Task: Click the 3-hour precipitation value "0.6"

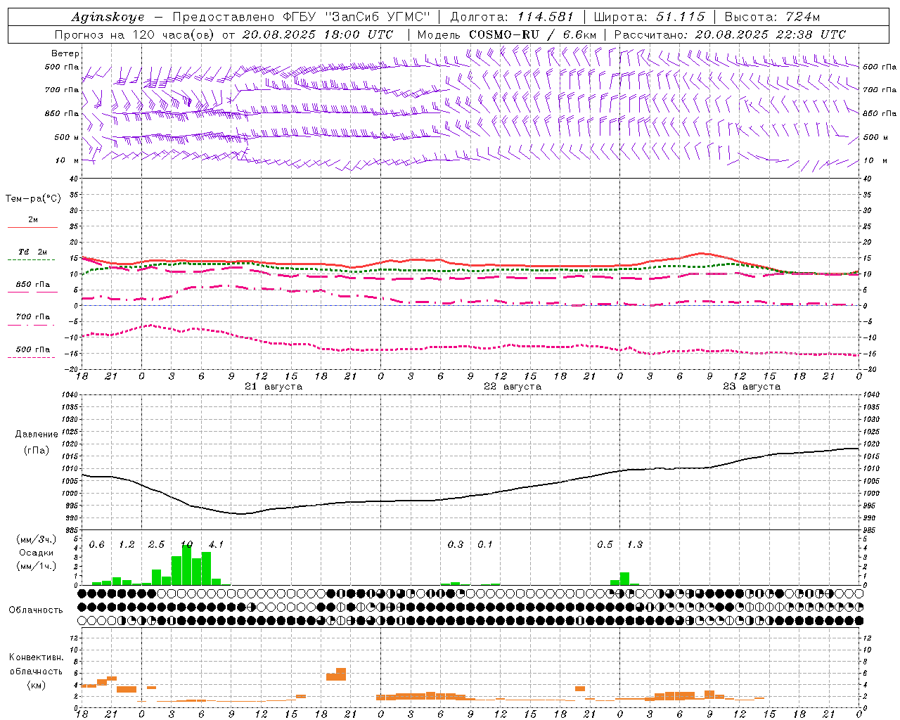Action: click(97, 545)
